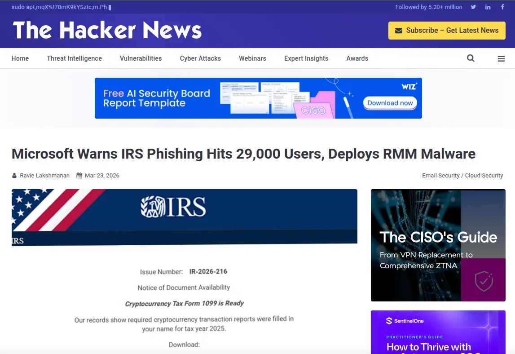Click Notice of Document Availability text
Screen dimensions: 515x354
tap(184, 288)
